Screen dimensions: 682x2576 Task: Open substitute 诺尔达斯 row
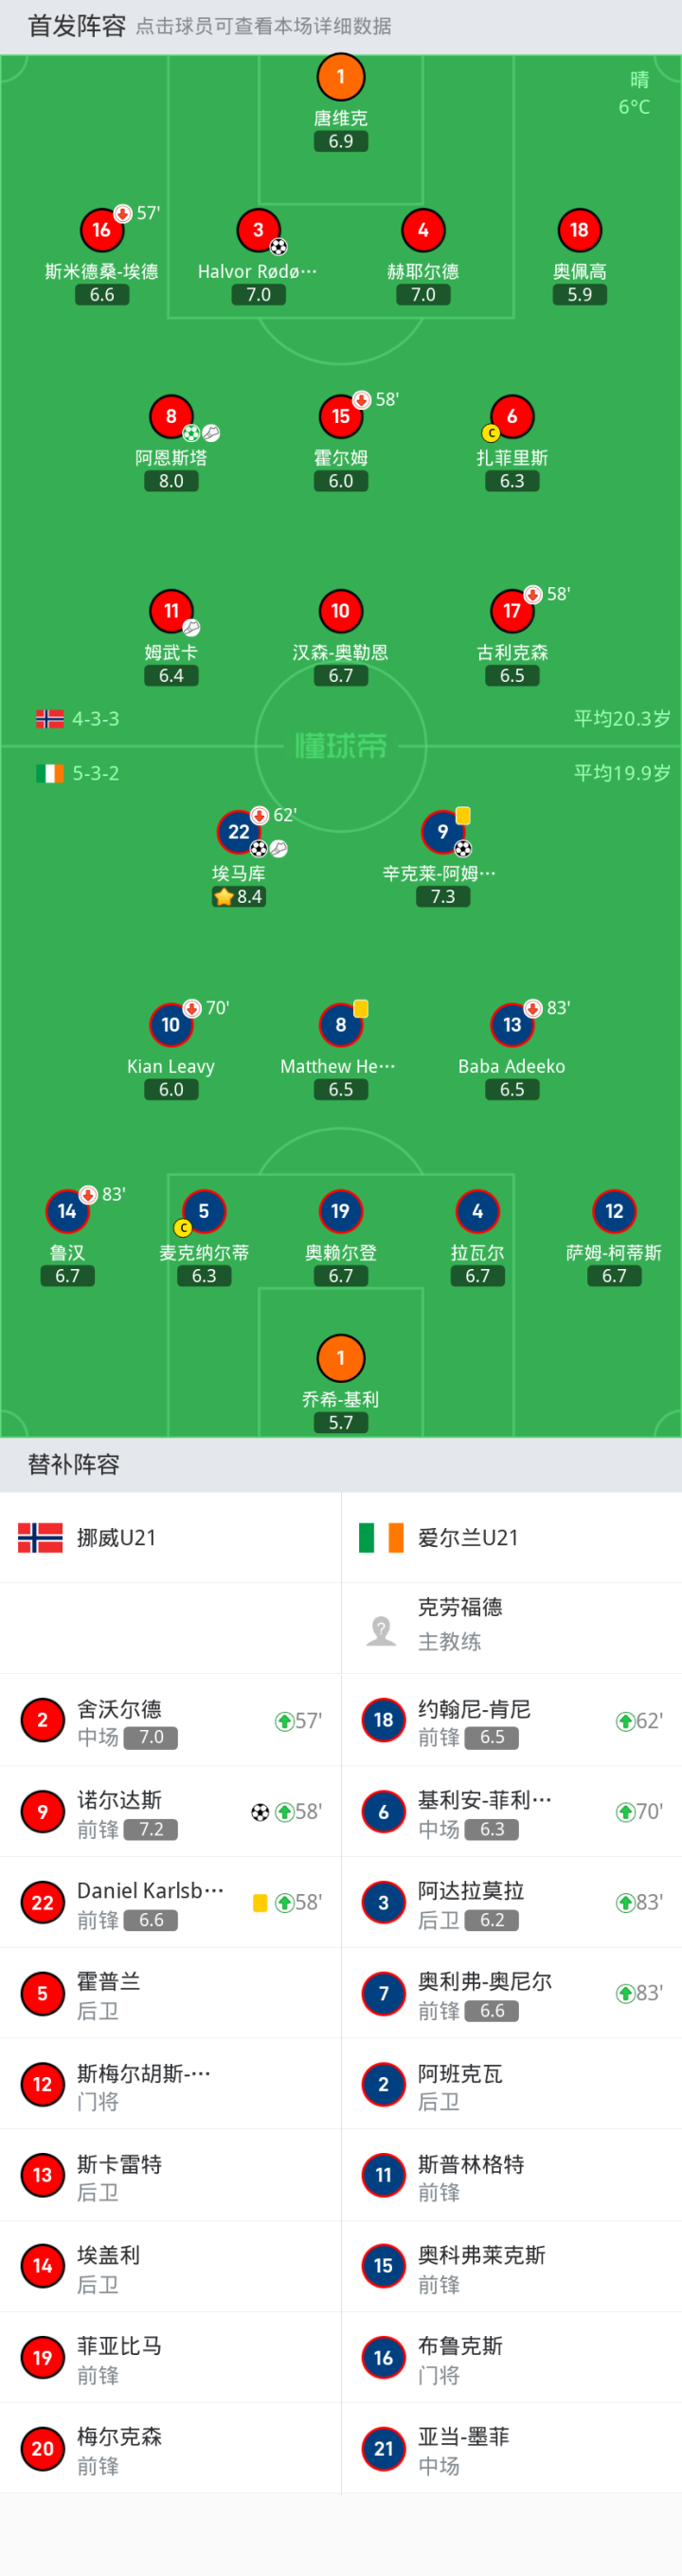point(170,1811)
